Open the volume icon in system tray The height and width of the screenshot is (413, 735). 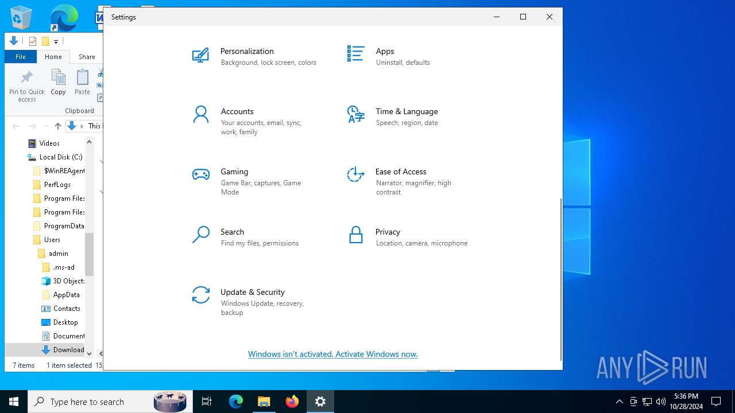coord(660,402)
